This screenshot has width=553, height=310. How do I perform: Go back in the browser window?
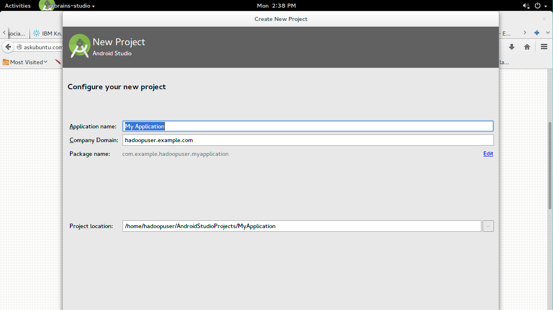tap(8, 47)
